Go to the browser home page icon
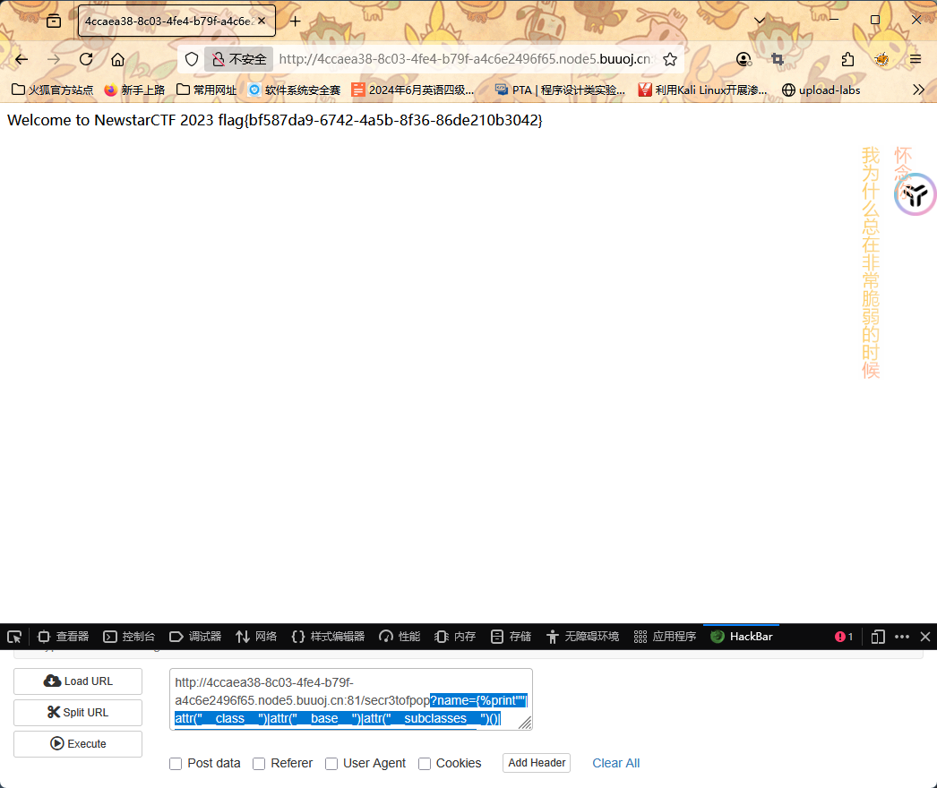 click(x=117, y=59)
